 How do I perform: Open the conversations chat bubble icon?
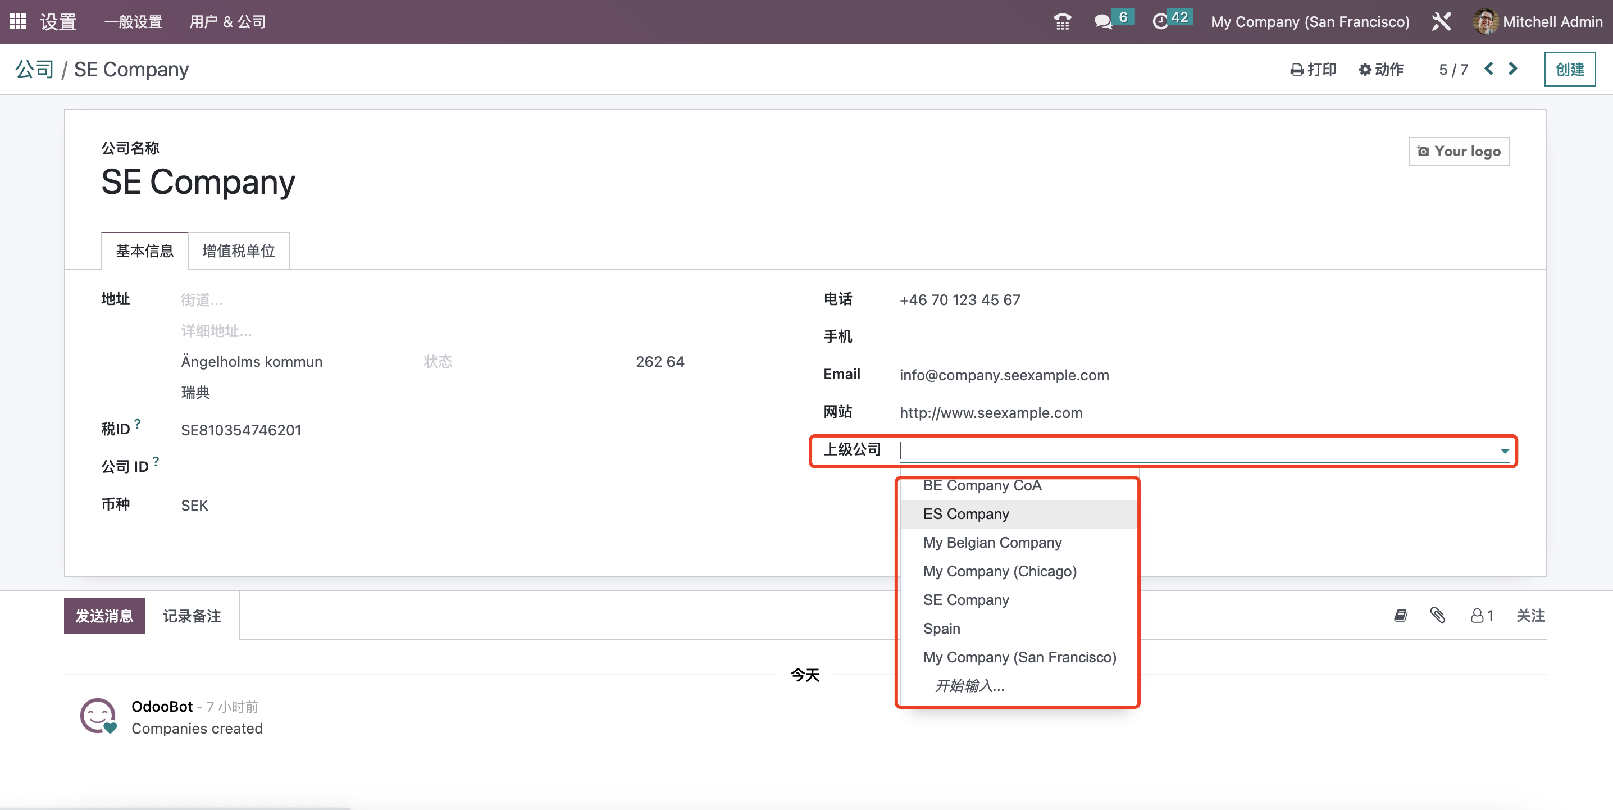[1102, 22]
